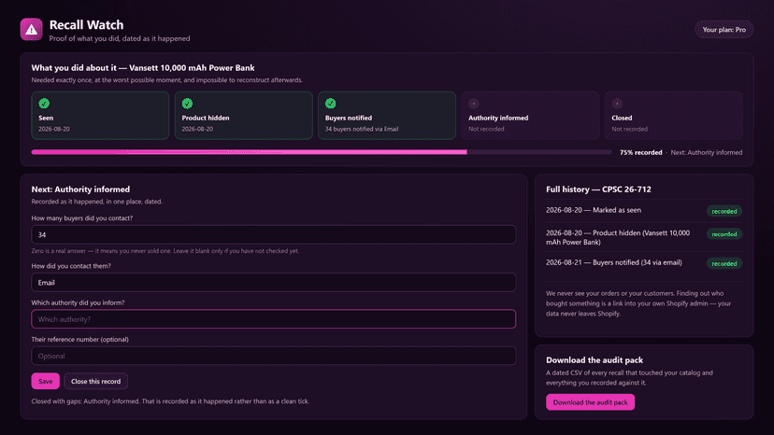Image resolution: width=774 pixels, height=435 pixels.
Task: Click the 'Recall Watch' app title
Action: coord(86,24)
